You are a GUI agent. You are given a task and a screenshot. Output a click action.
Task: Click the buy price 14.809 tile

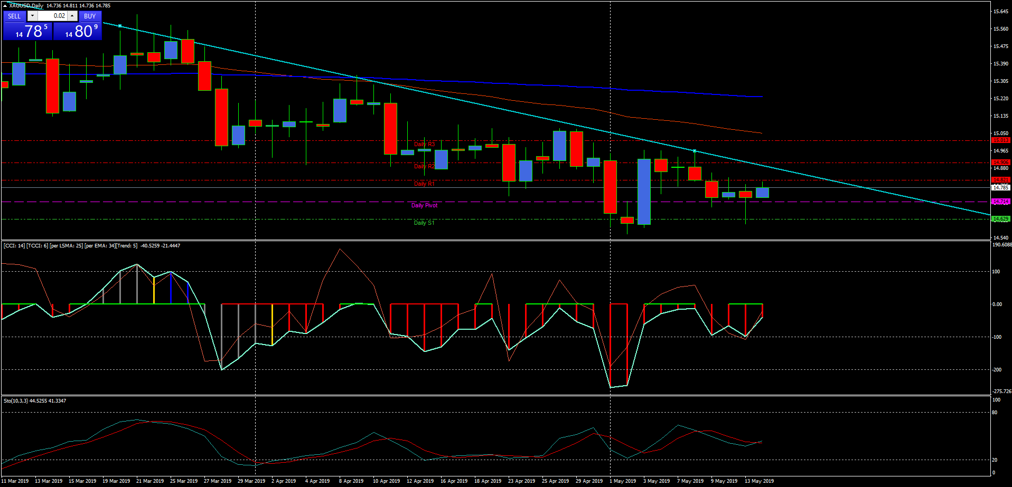78,32
